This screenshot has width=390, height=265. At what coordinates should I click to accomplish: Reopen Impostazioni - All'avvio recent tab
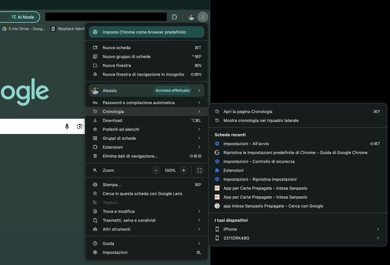click(x=297, y=144)
